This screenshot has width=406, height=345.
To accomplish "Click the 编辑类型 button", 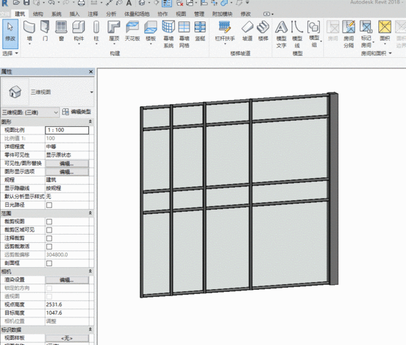I will click(77, 112).
